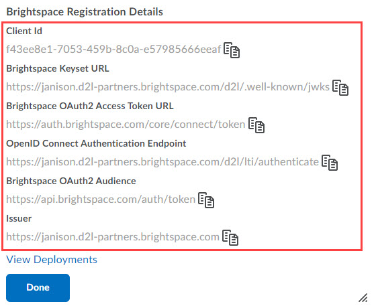Click the Issuer label

pyautogui.click(x=19, y=218)
